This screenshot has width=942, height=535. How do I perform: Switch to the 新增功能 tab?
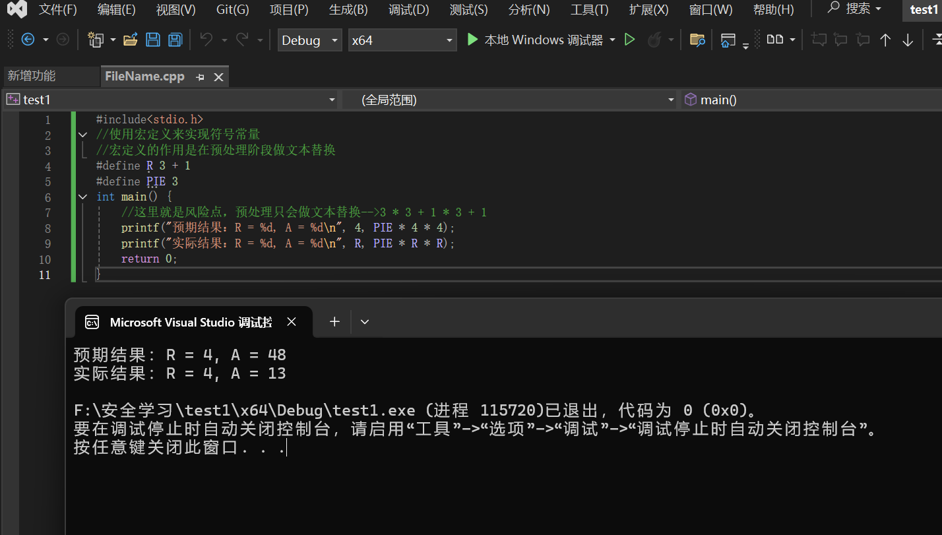(32, 77)
